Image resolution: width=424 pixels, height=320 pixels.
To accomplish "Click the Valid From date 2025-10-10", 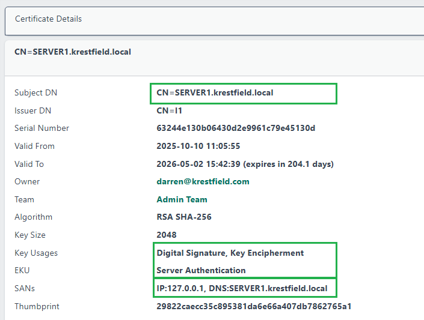I will point(198,146).
